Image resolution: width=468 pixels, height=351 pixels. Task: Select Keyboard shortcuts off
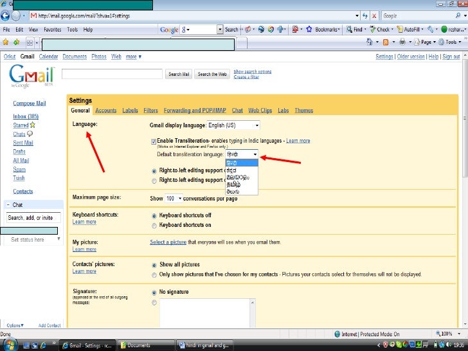coord(154,216)
